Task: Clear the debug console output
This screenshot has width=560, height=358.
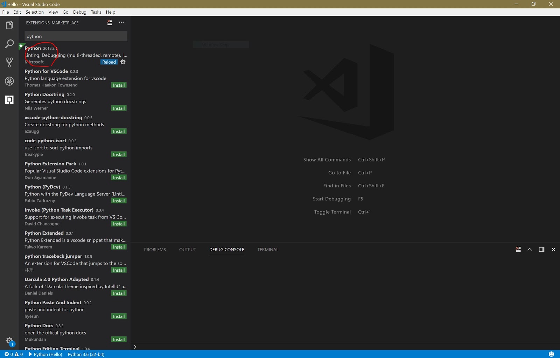Action: [518, 250]
